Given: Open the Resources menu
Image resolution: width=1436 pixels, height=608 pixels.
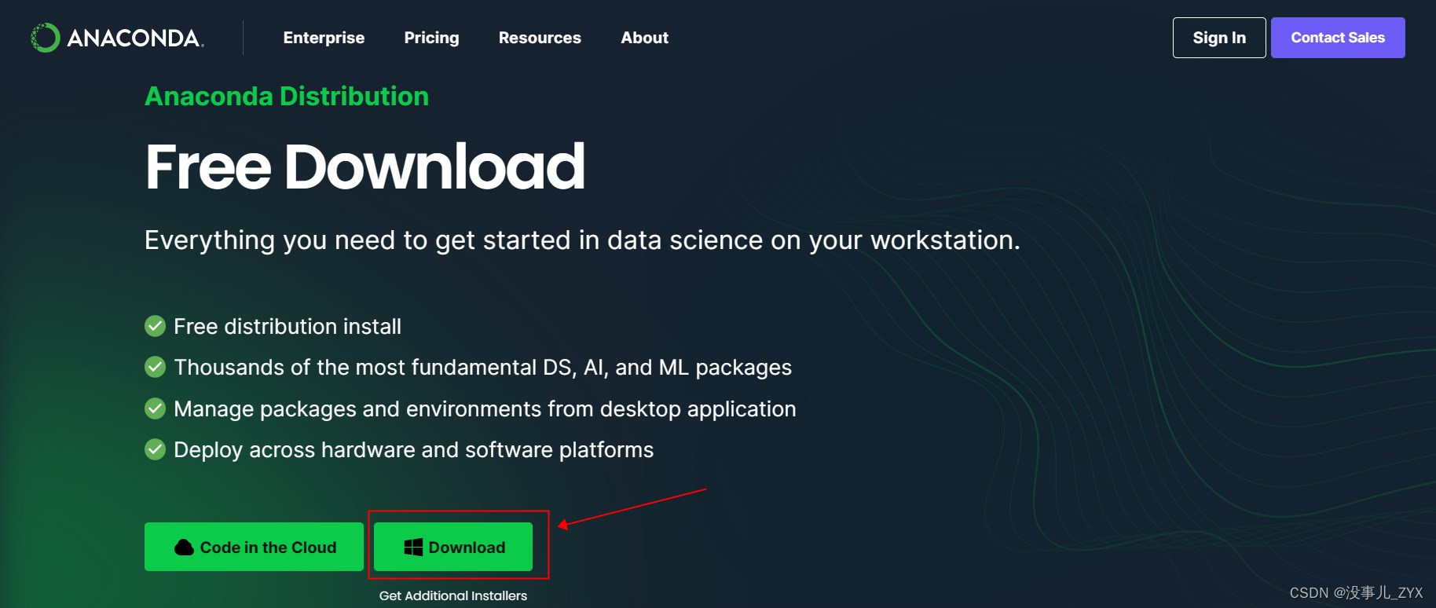Looking at the screenshot, I should (x=540, y=38).
